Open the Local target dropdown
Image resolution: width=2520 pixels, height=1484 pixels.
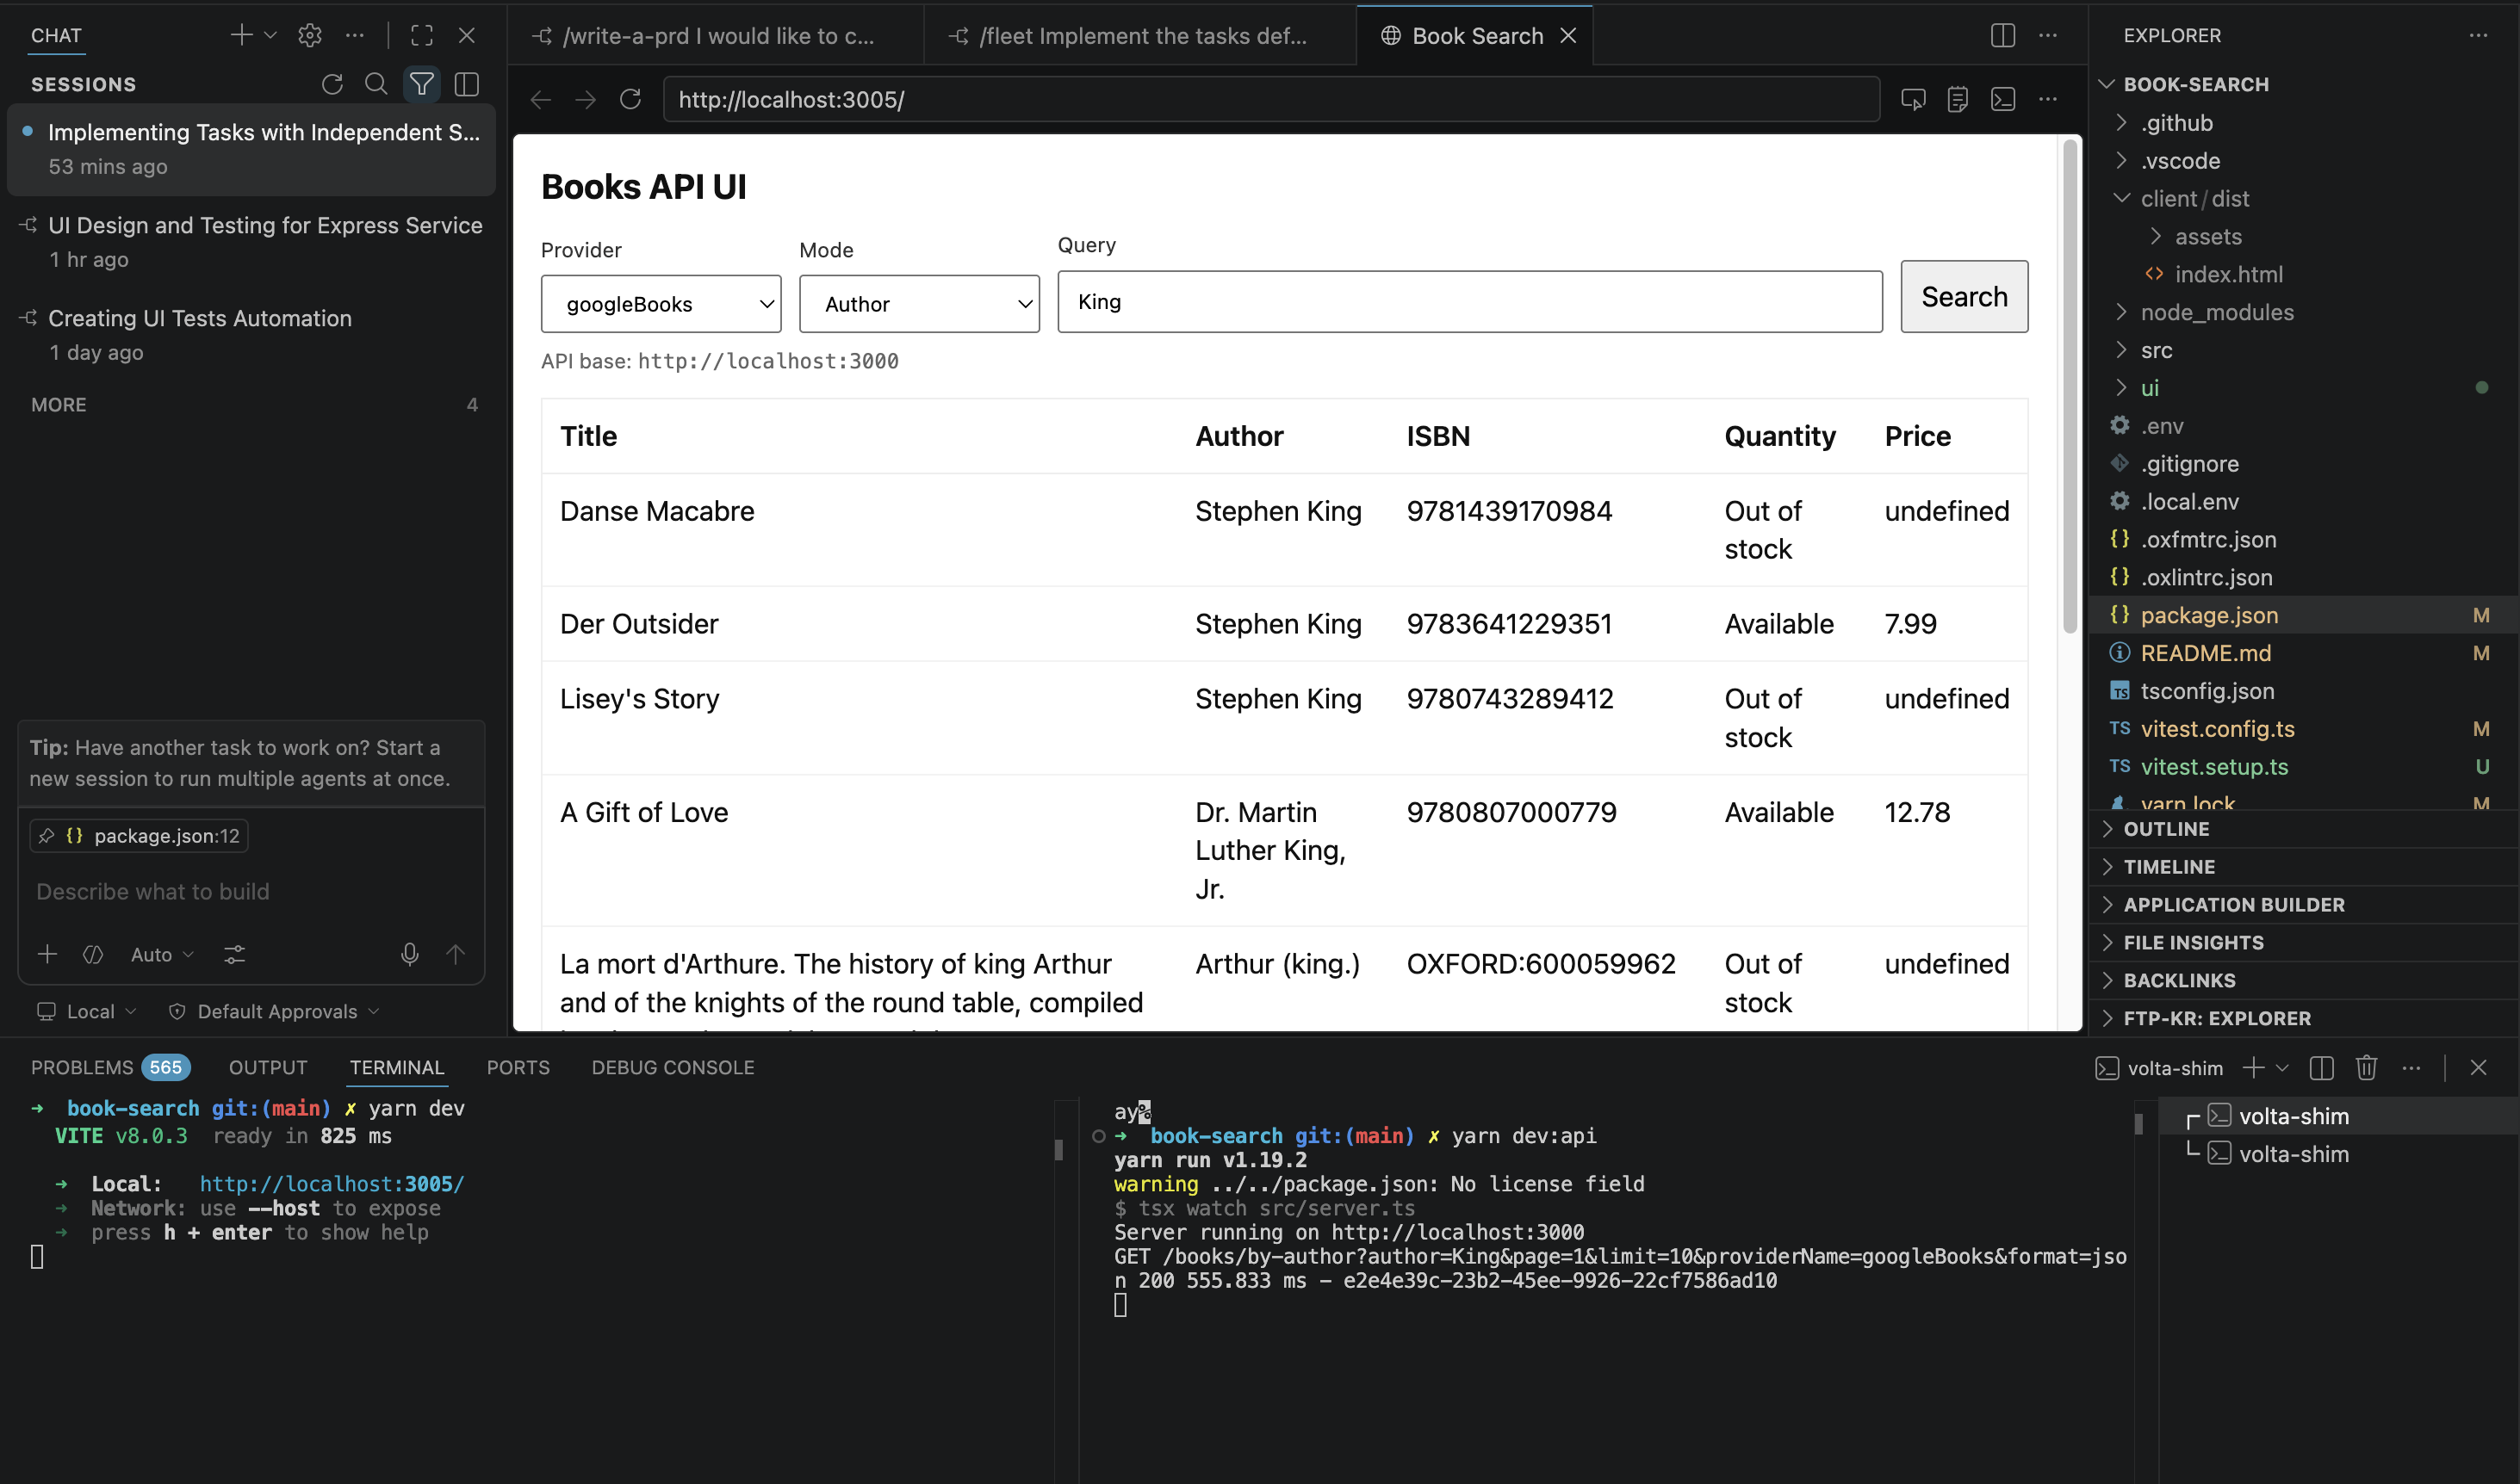pyautogui.click(x=87, y=1011)
